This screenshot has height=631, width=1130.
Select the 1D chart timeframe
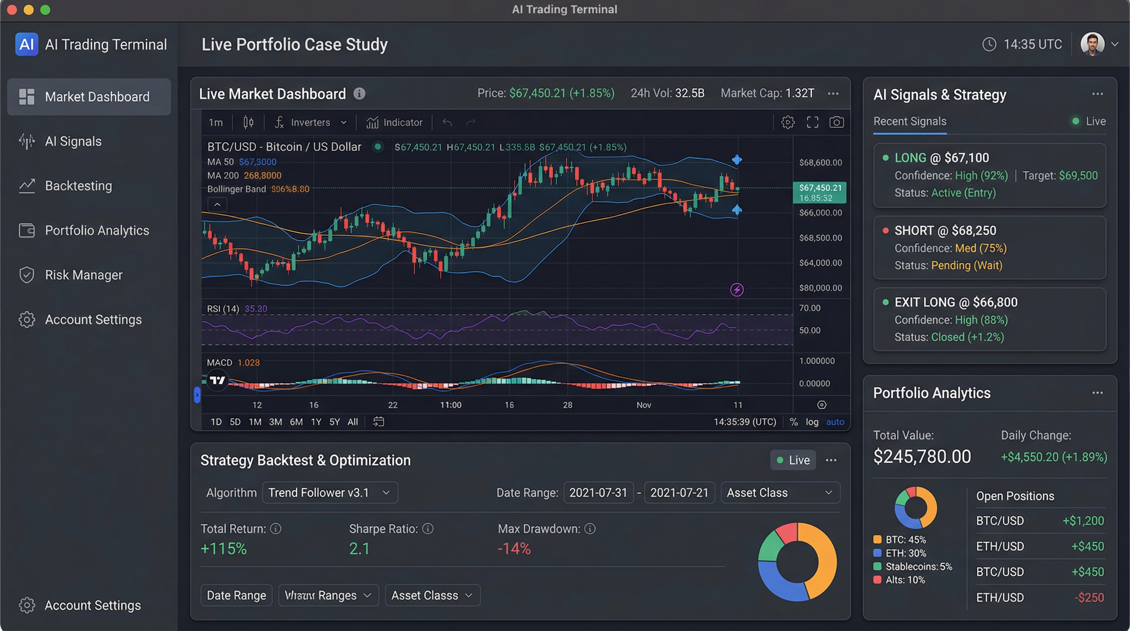click(x=216, y=421)
